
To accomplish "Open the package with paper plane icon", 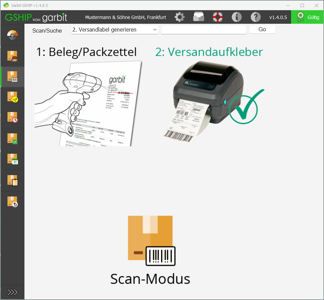I will pyautogui.click(x=13, y=97).
